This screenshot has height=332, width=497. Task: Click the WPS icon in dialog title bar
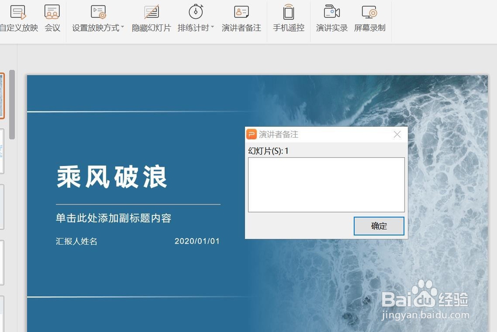point(251,135)
